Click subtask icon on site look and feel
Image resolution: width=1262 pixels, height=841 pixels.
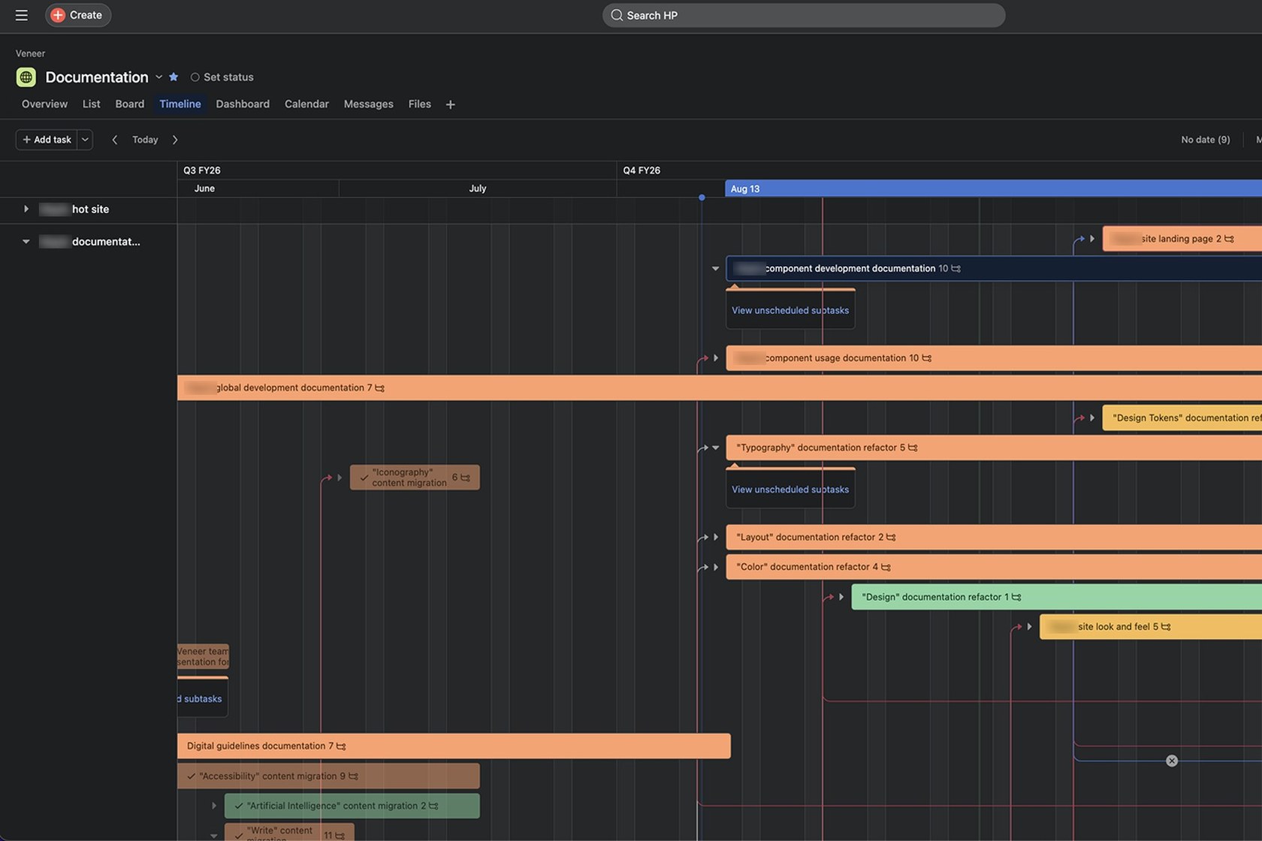click(1166, 626)
